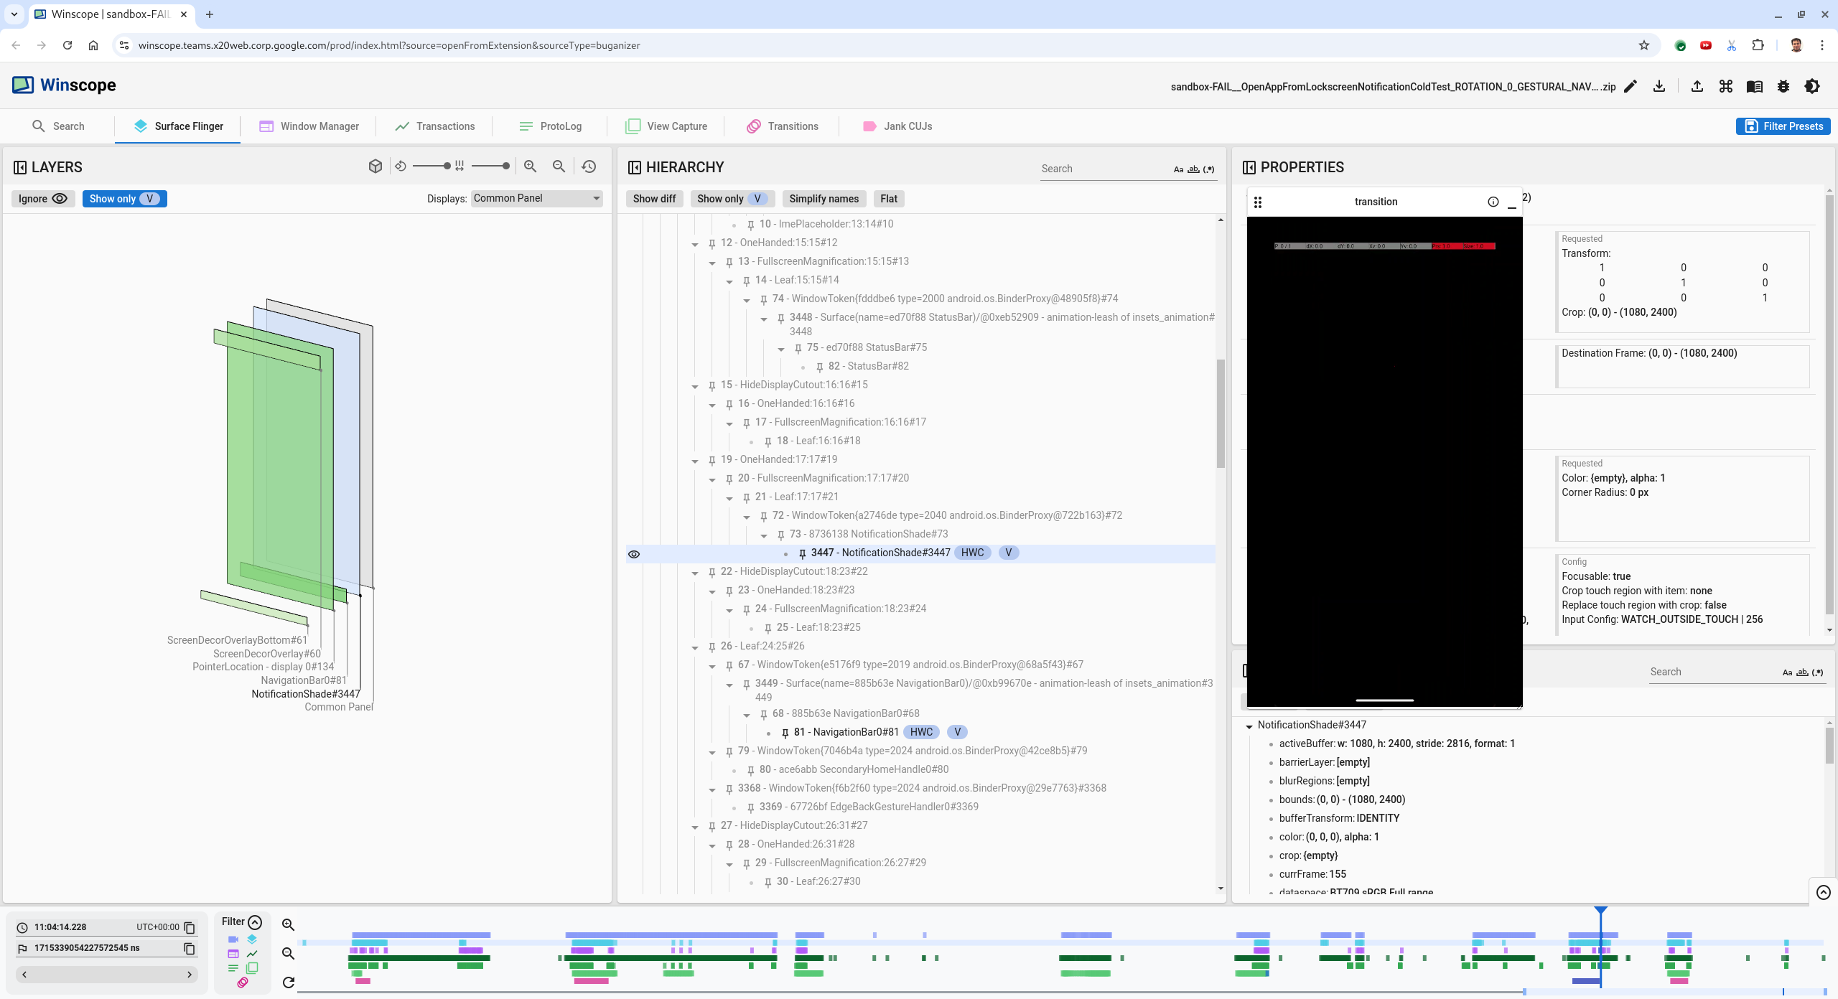Toggle the dark mode icon top right
This screenshot has height=999, width=1838.
point(1812,86)
